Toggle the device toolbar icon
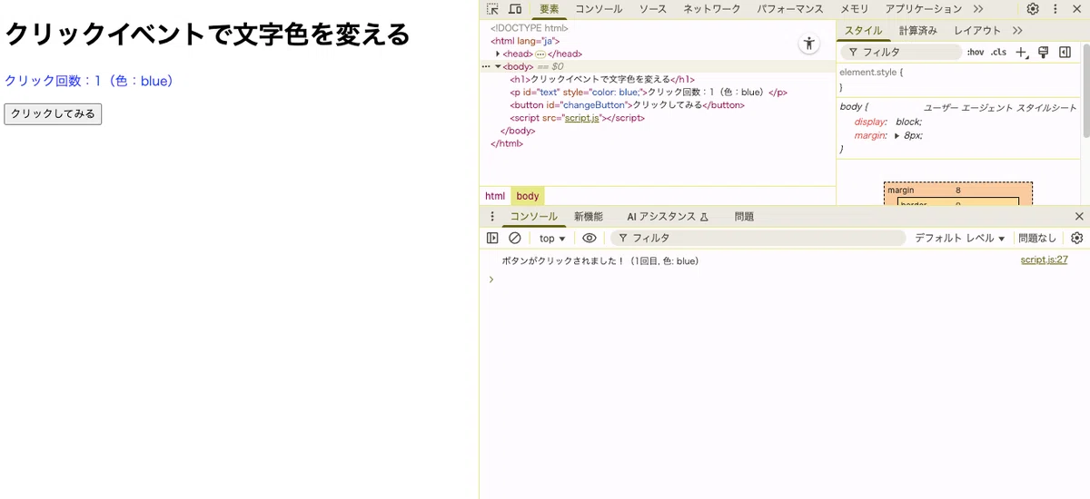 [515, 9]
